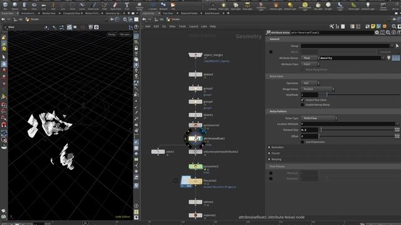Click the Post Process section header
401x225 pixels.
(333, 167)
